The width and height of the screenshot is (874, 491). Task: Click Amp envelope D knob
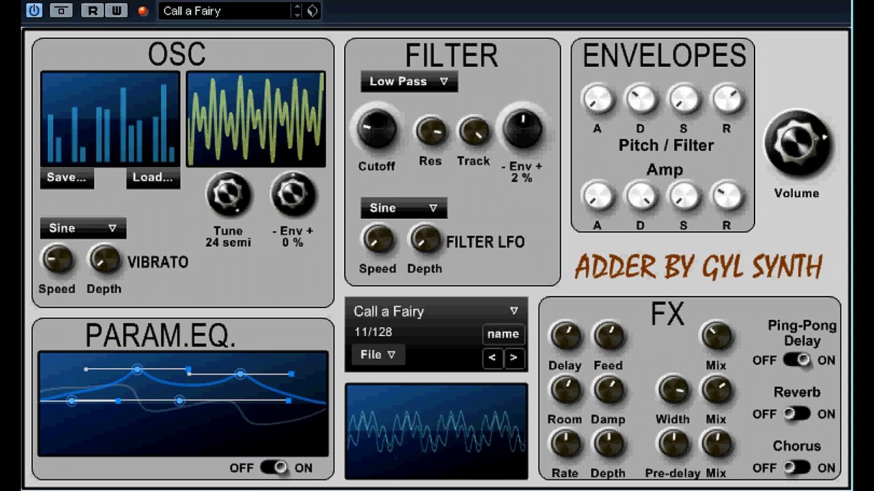[640, 196]
